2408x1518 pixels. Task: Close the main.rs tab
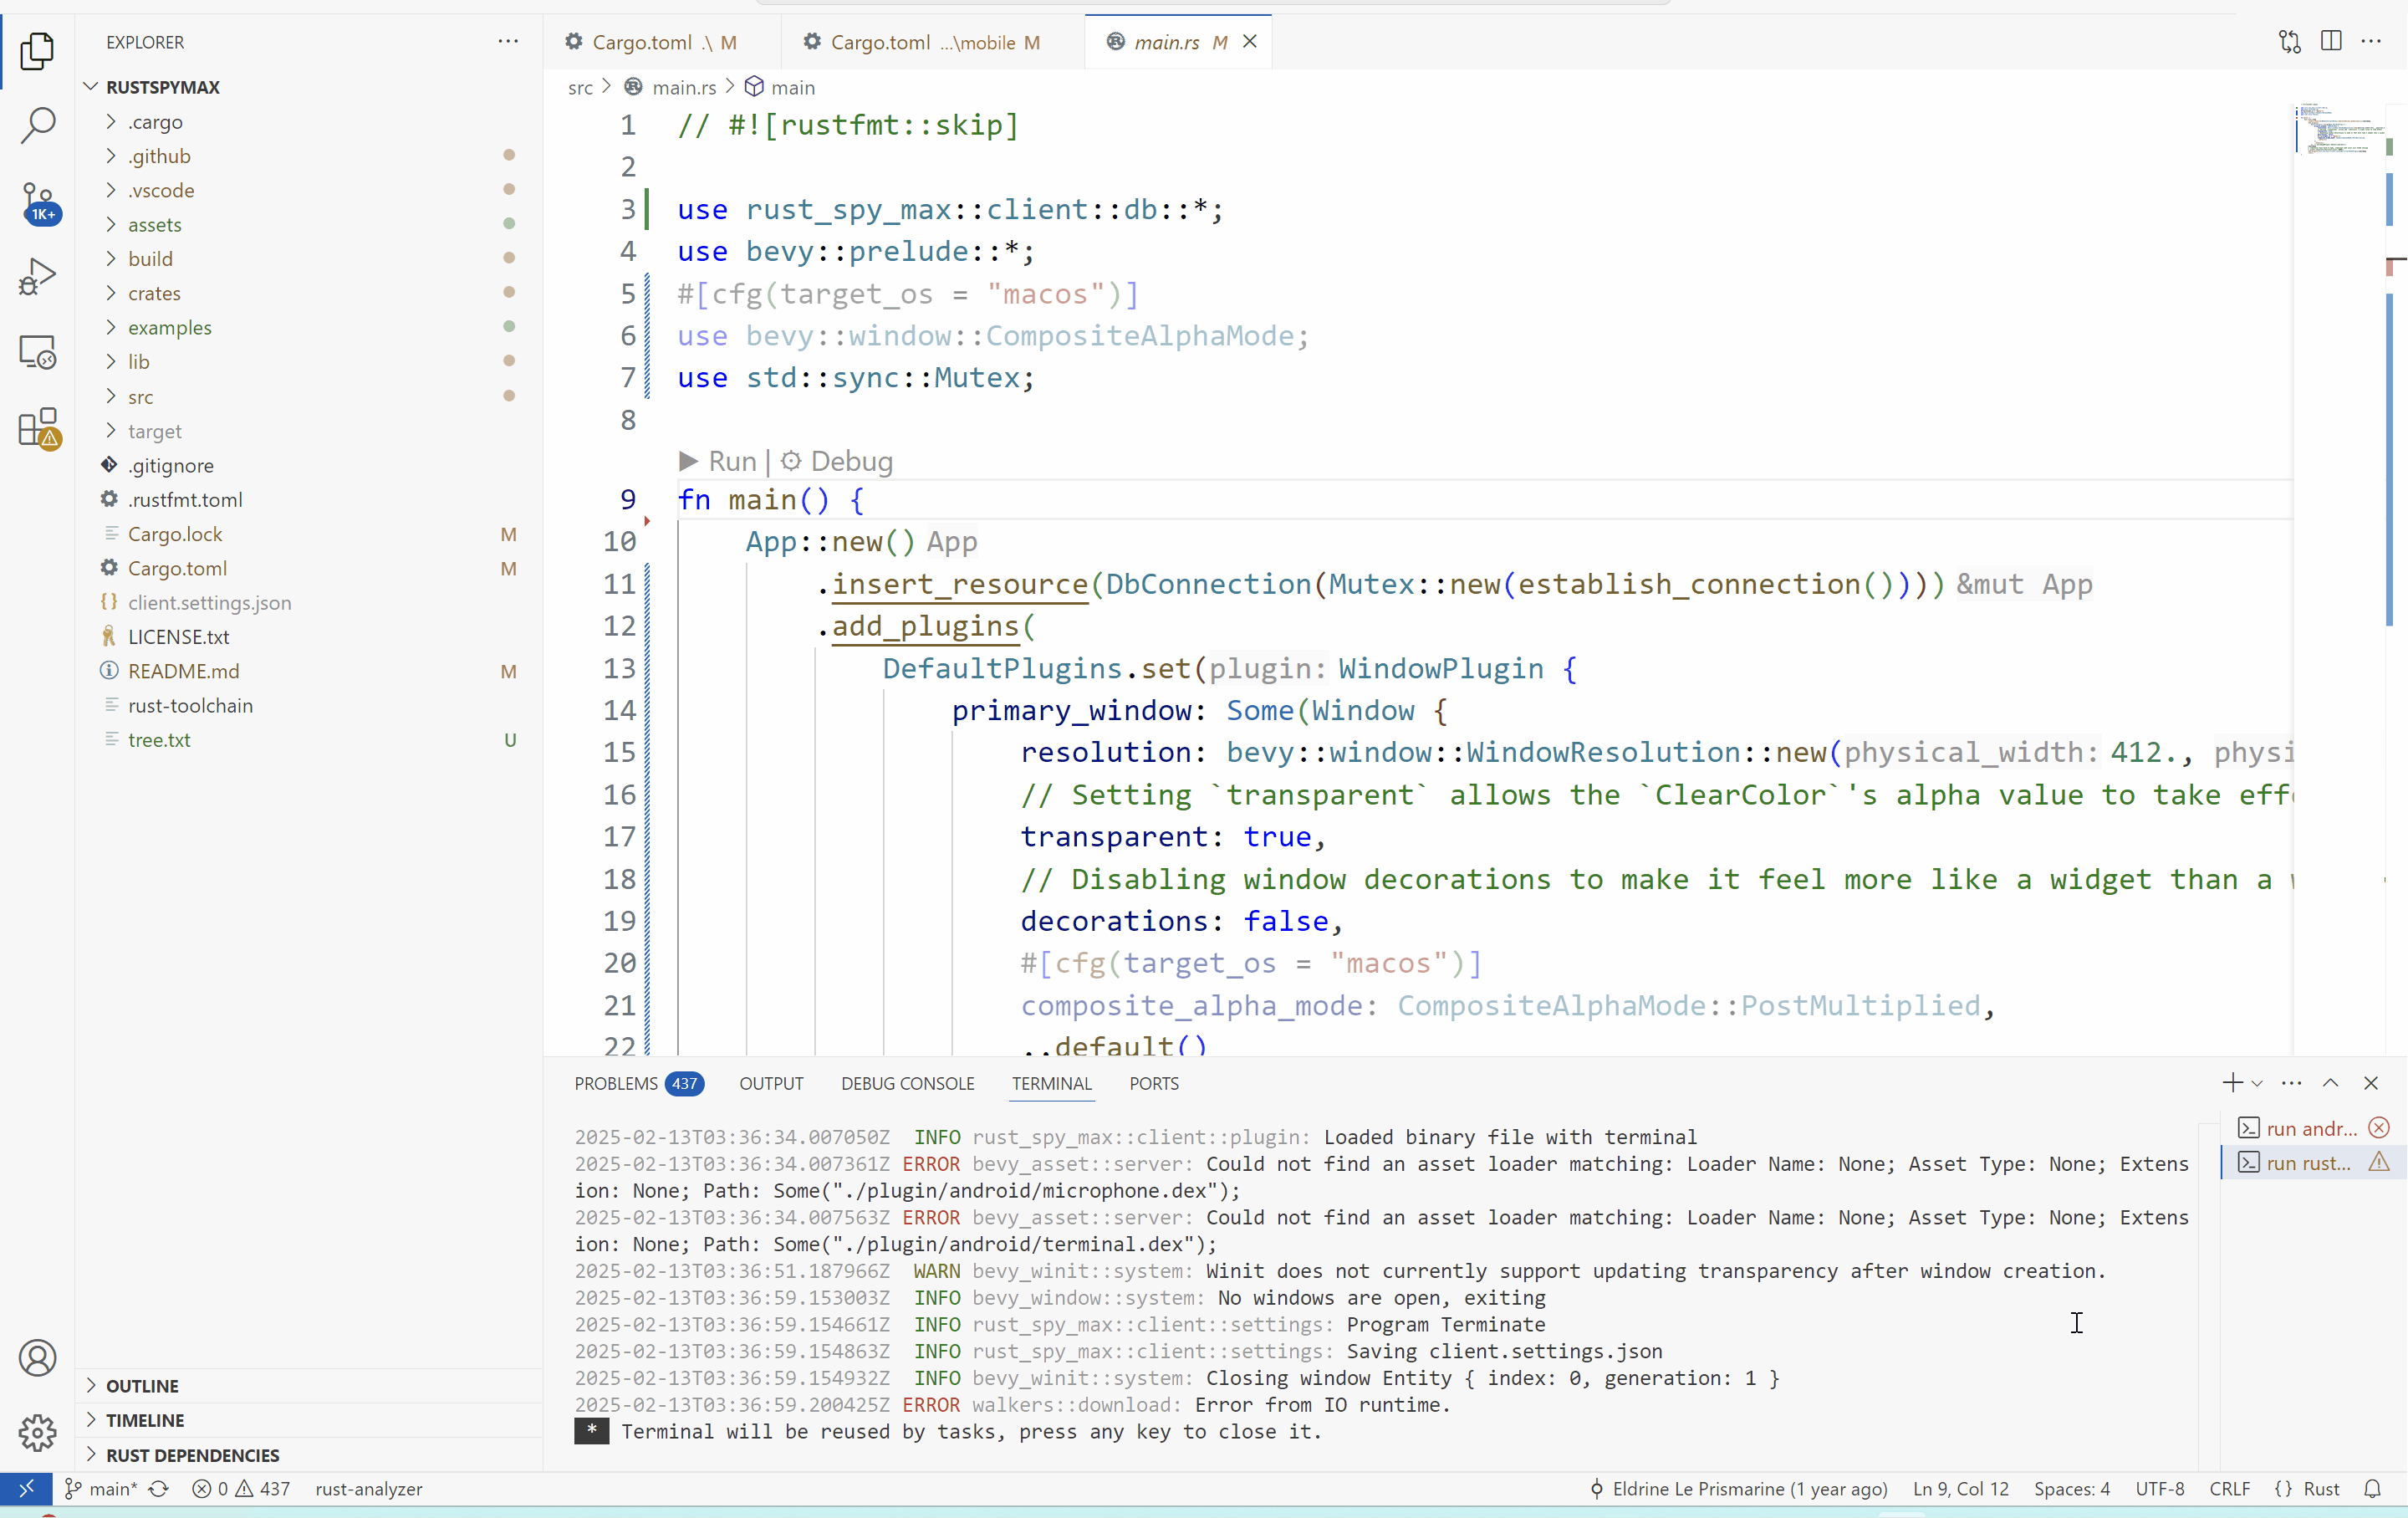[x=1250, y=42]
